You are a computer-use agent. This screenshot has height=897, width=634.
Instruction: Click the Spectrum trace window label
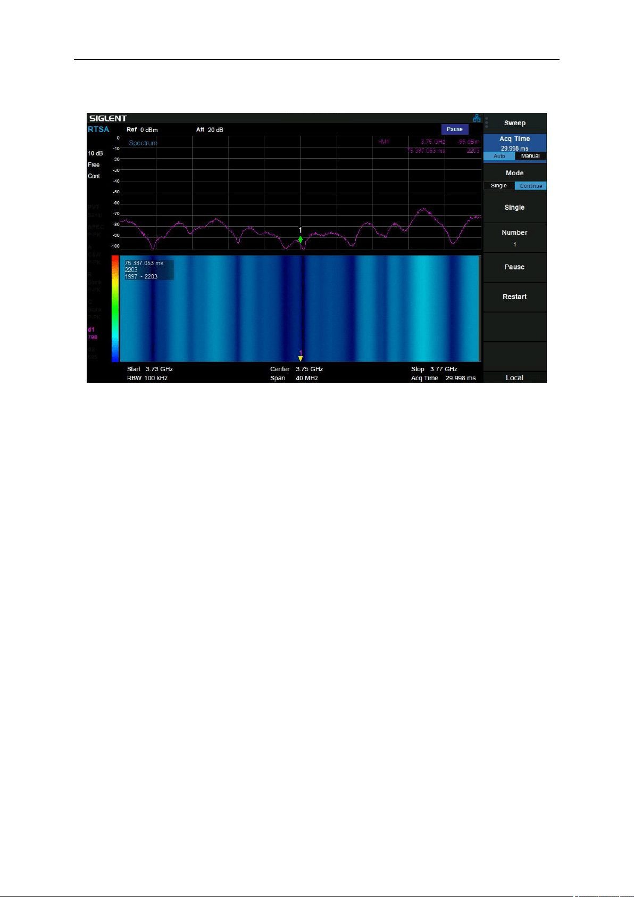pyautogui.click(x=143, y=143)
